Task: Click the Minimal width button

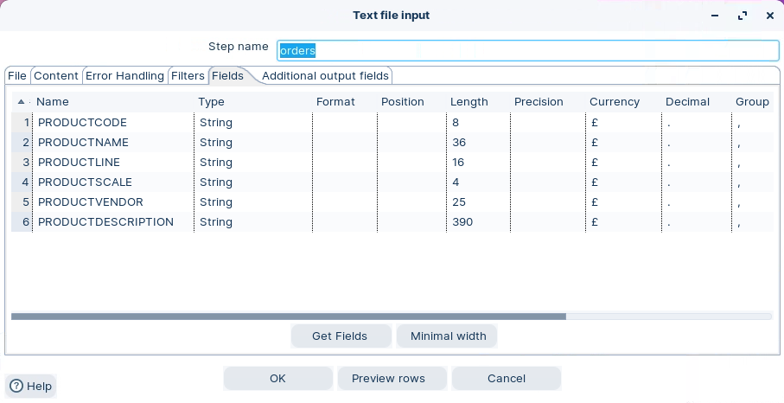Action: (448, 336)
